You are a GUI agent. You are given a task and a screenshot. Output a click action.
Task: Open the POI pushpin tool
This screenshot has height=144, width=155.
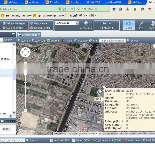point(141,24)
